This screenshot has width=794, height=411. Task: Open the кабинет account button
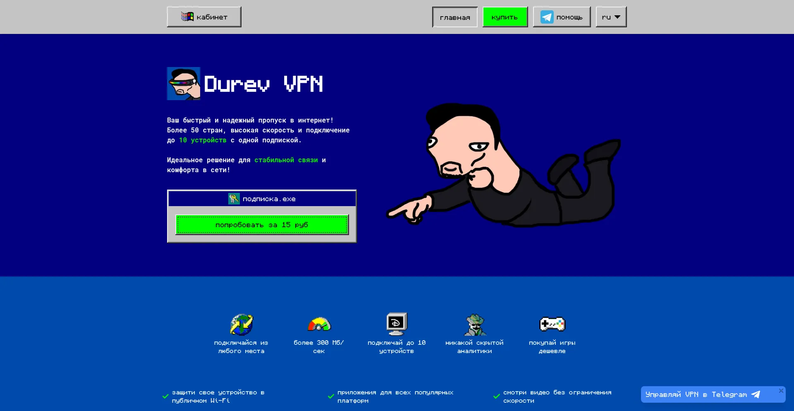point(204,17)
